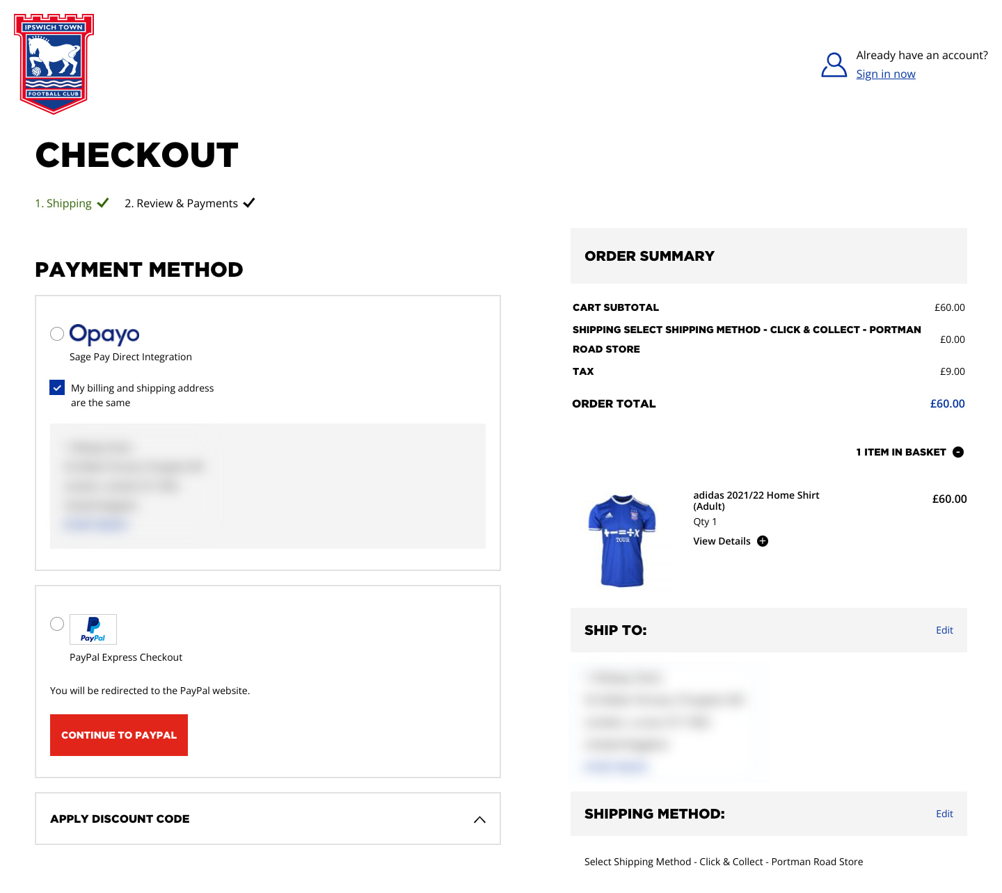Click the adidas Home Shirt thumbnail

[622, 540]
